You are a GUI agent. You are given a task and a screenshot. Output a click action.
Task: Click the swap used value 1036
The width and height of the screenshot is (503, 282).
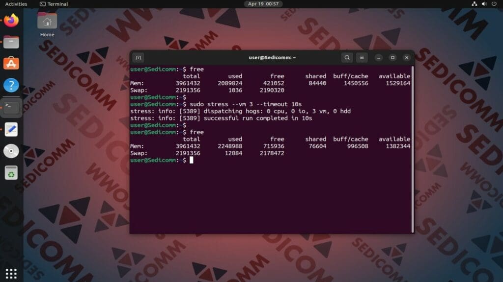click(x=235, y=90)
